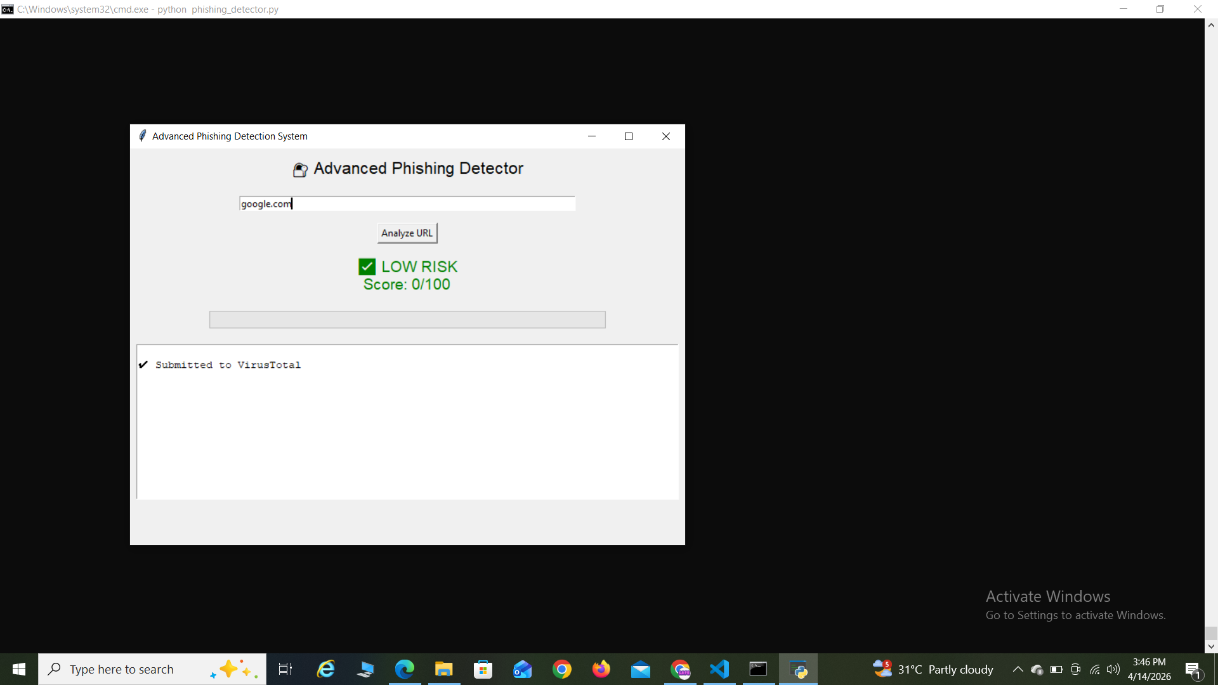1218x685 pixels.
Task: Click the URL input field containing google.com
Action: 407,204
